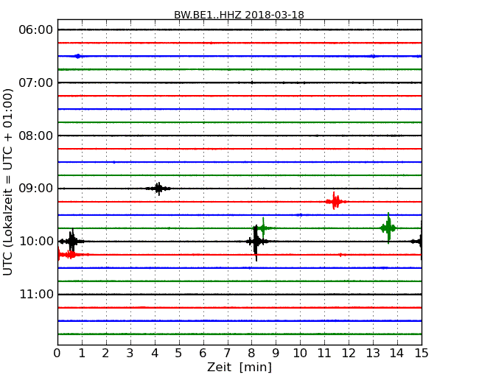
Task: Click the x-axis tick label "2"
Action: (x=105, y=353)
